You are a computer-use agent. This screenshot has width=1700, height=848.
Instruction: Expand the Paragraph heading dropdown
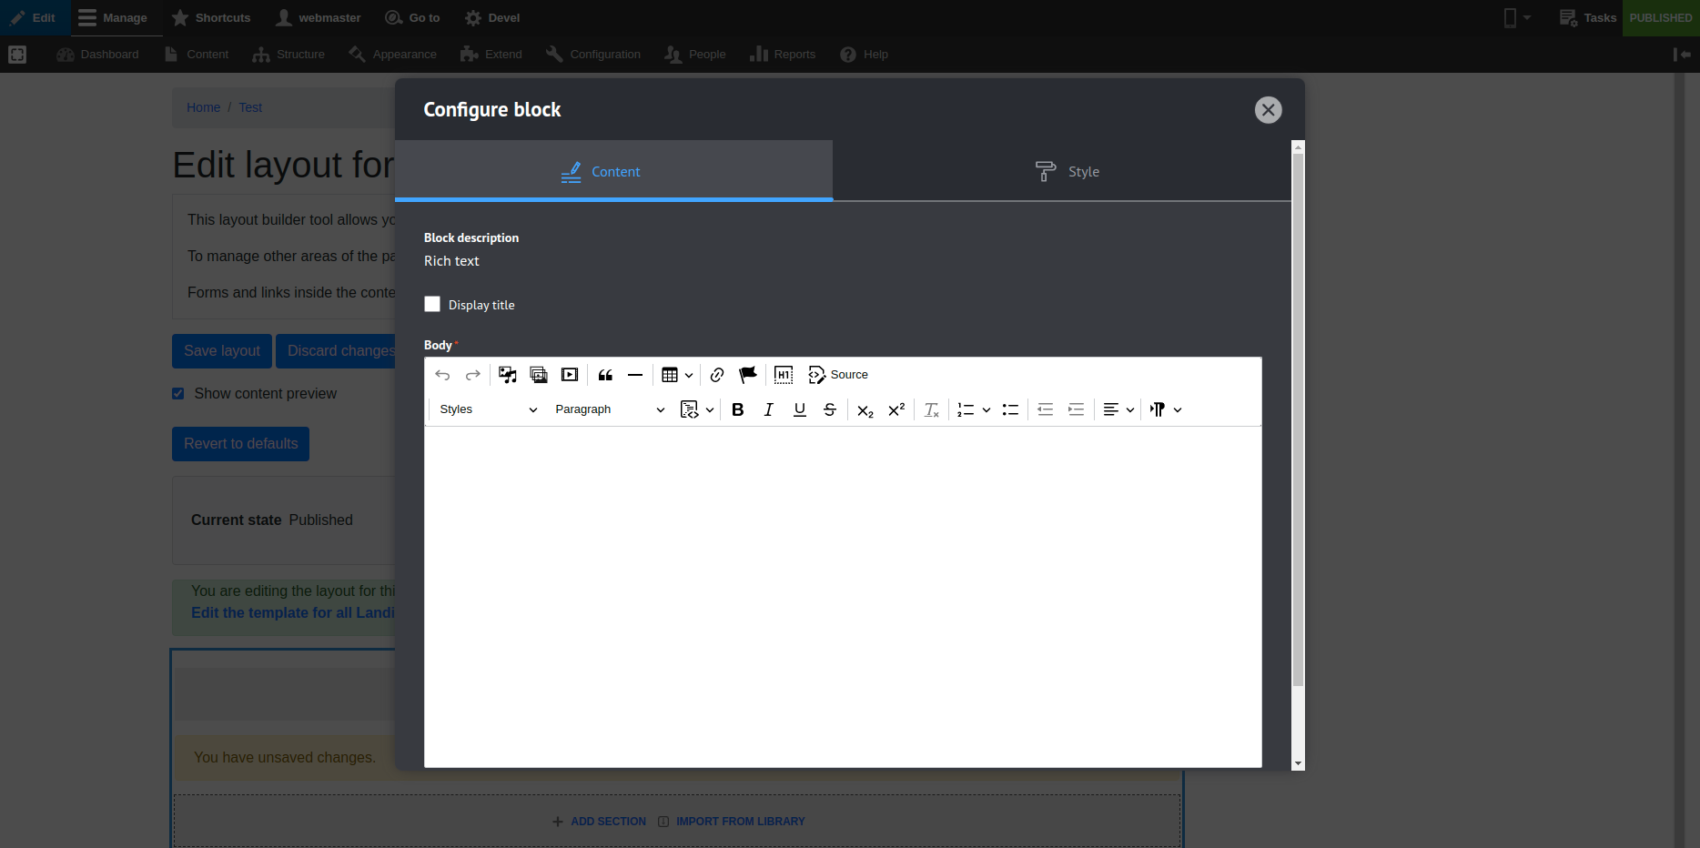click(609, 409)
